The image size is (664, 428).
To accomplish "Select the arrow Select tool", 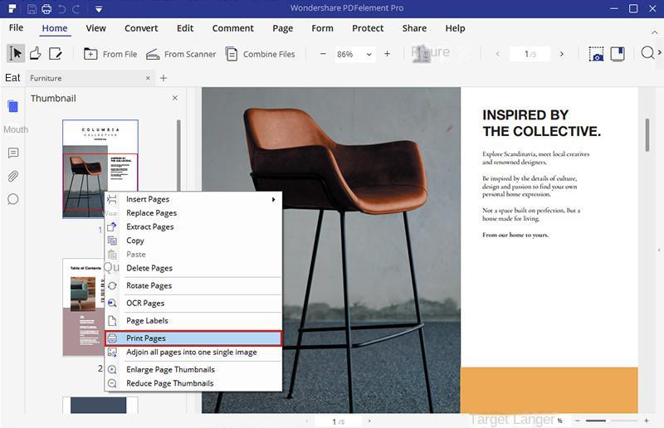I will (15, 54).
